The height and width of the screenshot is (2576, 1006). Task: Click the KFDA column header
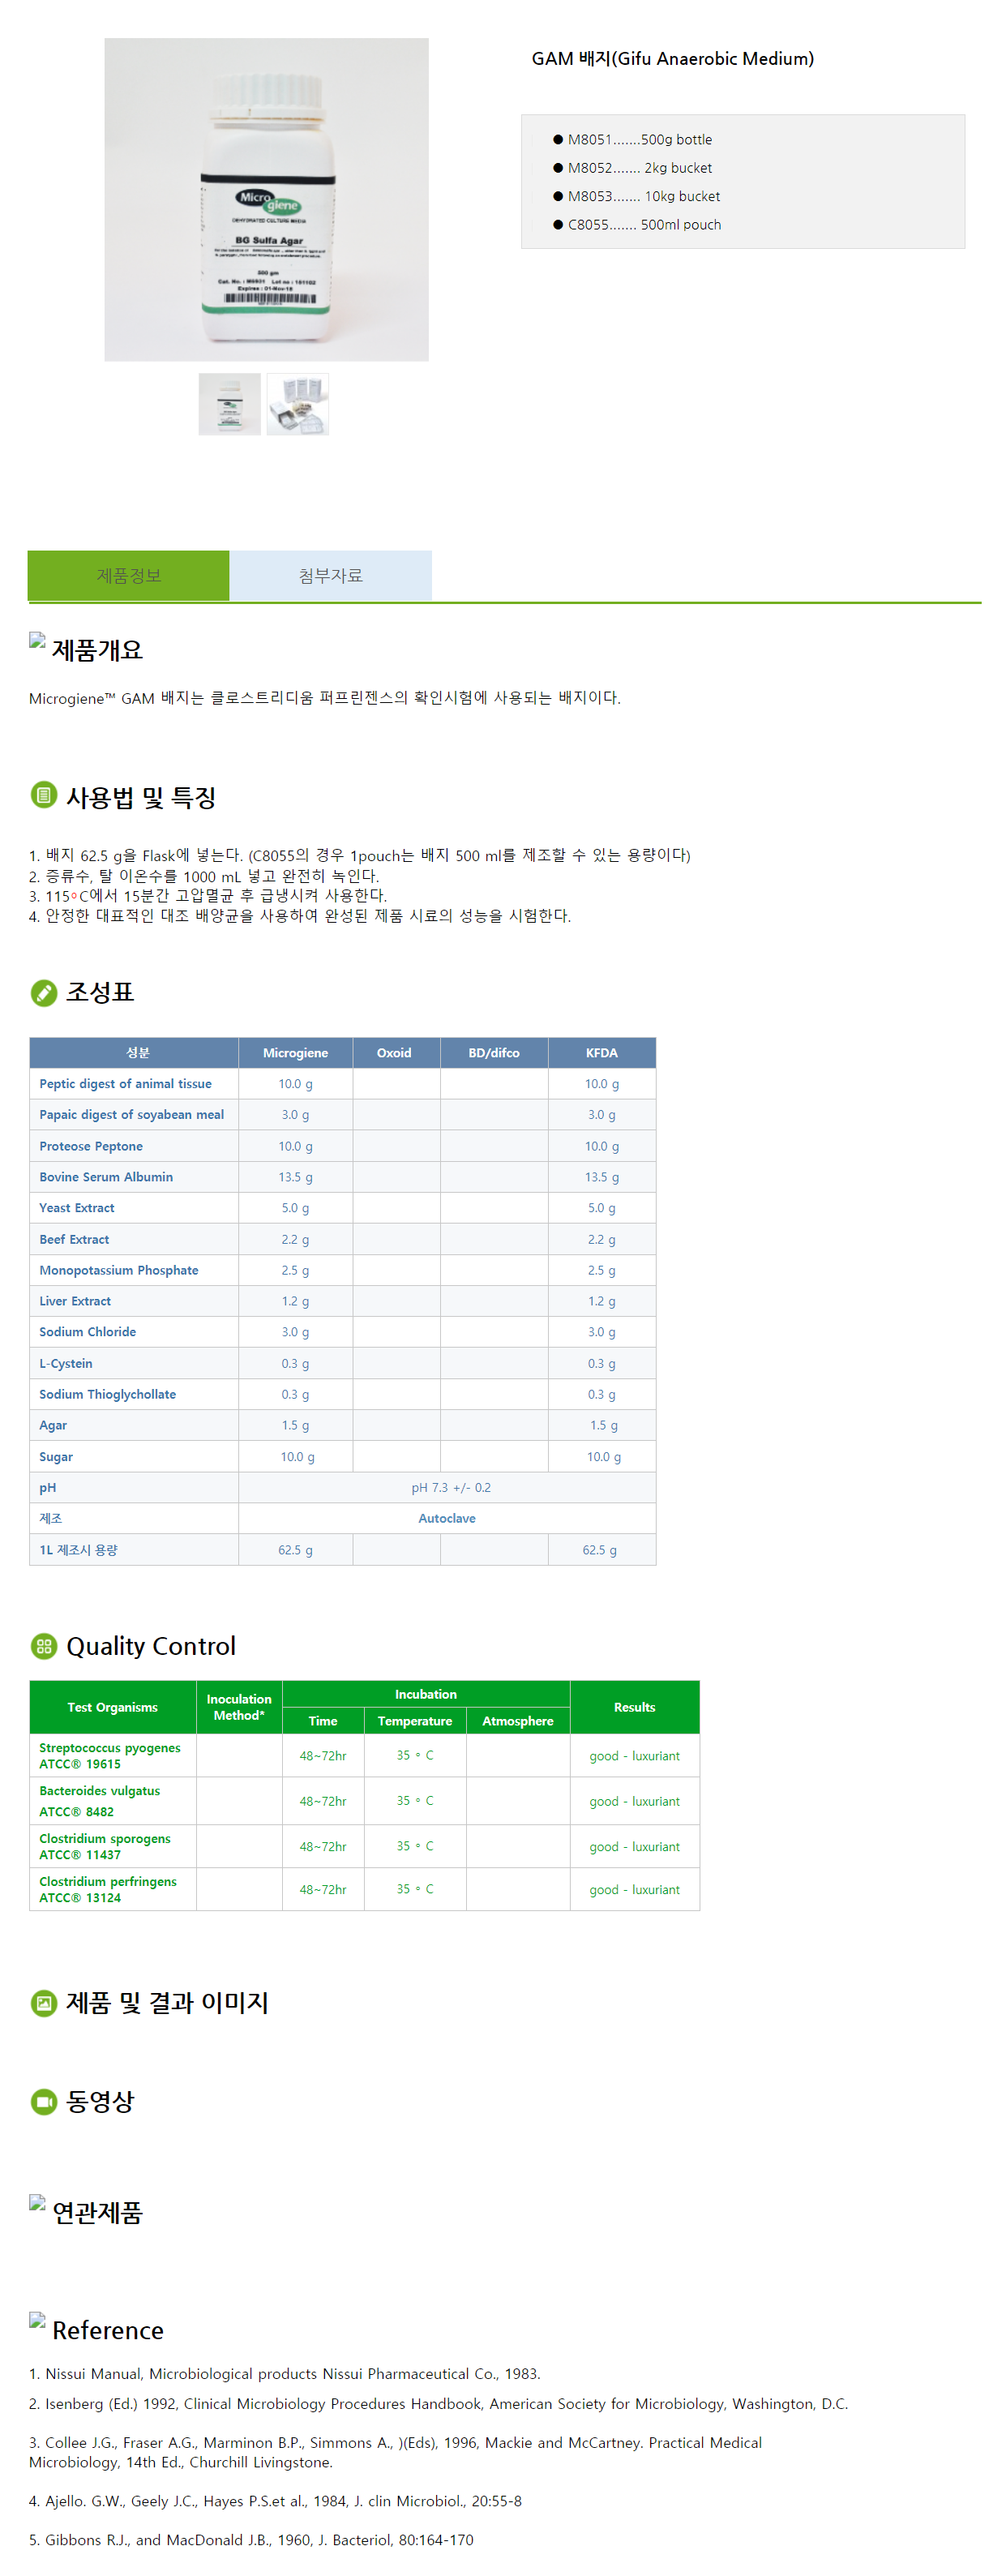[602, 1053]
